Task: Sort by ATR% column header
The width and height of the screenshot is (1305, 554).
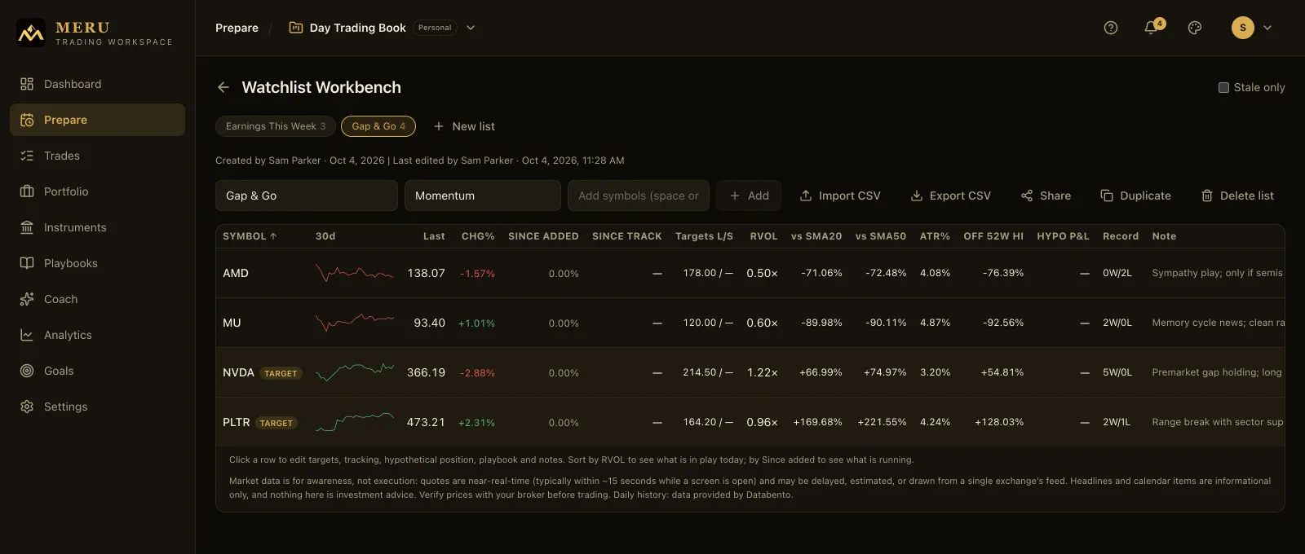Action: [x=935, y=236]
